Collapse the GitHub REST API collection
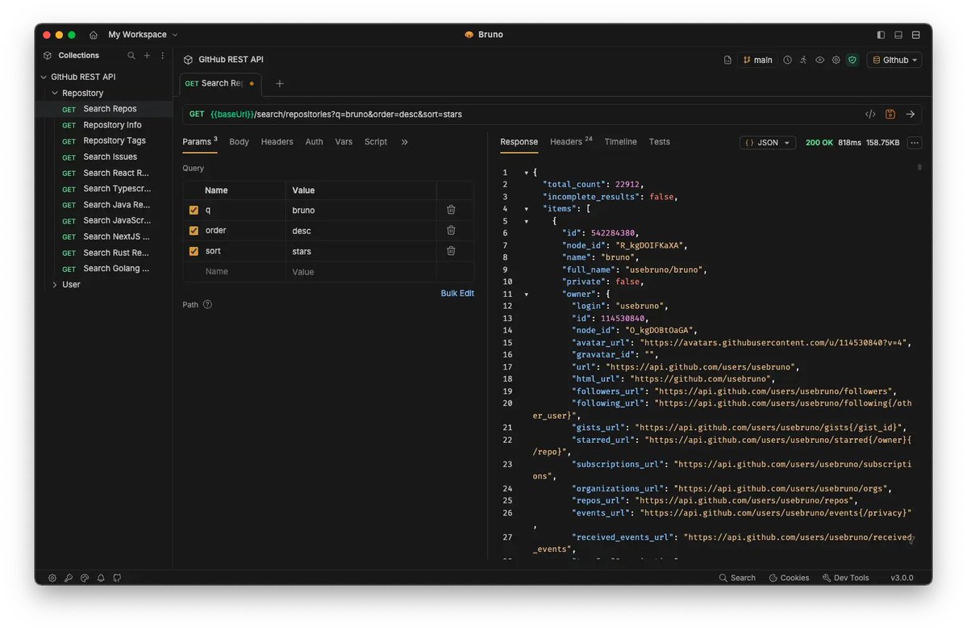Image resolution: width=967 pixels, height=631 pixels. click(x=44, y=77)
